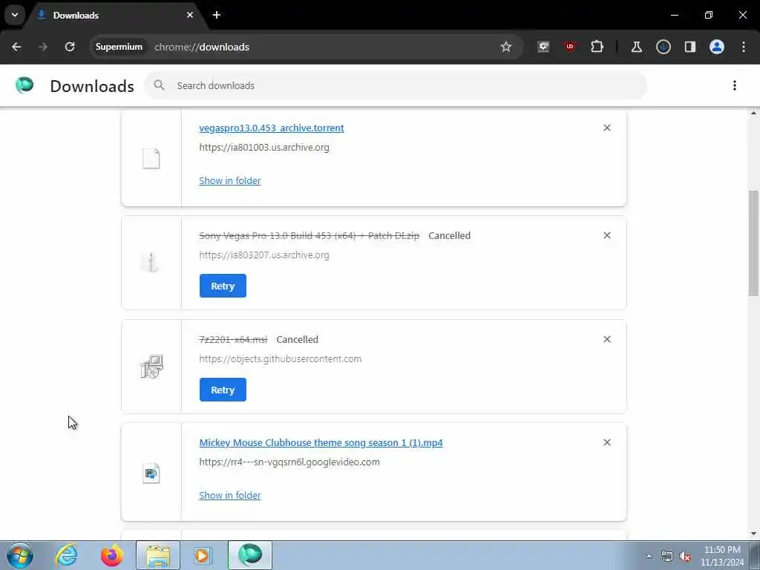Image resolution: width=760 pixels, height=570 pixels.
Task: Switch to Supermium taskbar button
Action: coord(250,555)
